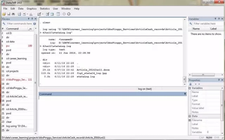Click the working directory path in status bar
Screen dimensions: 225x140
tap(53, 138)
